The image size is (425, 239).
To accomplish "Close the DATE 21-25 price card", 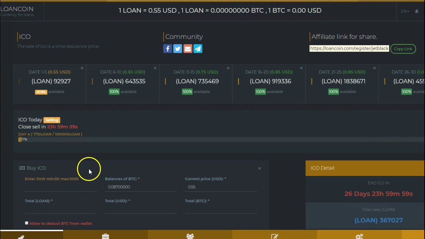I will pyautogui.click(x=374, y=68).
